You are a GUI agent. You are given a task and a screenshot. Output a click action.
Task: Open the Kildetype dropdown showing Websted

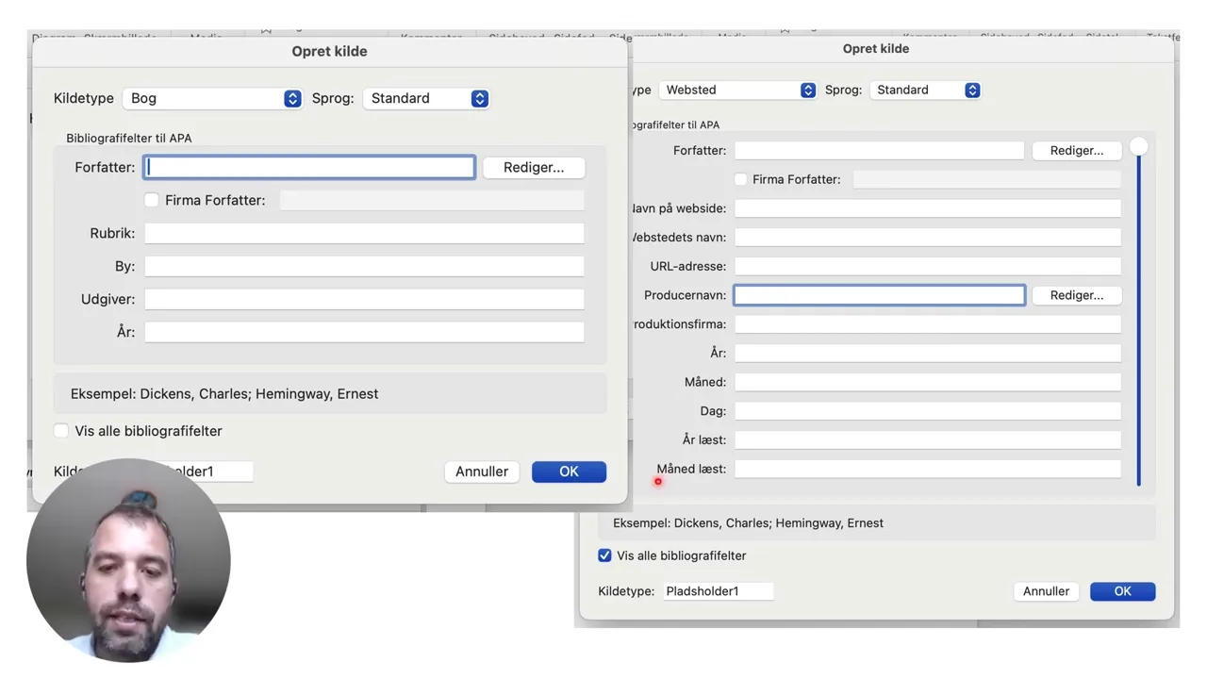[x=736, y=90]
